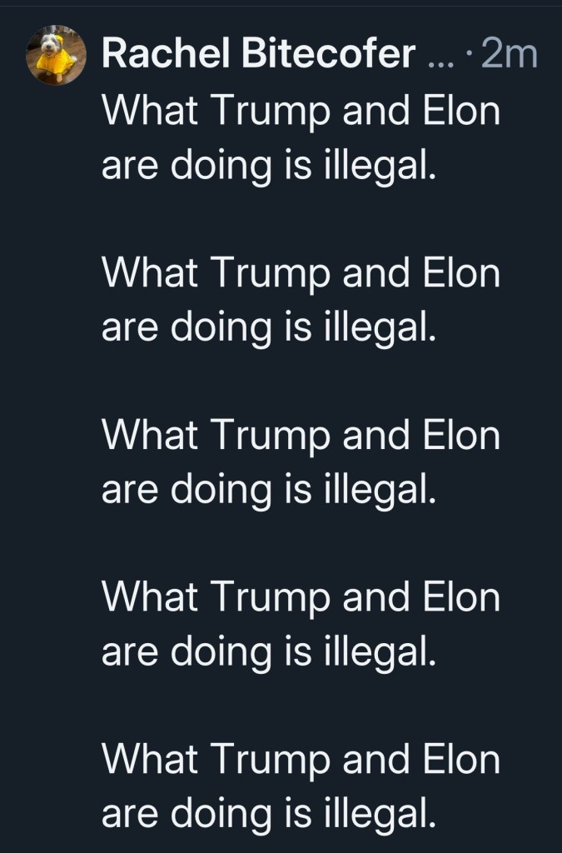Click the third "What Trump and Elon" line
The height and width of the screenshot is (853, 562).
[301, 436]
